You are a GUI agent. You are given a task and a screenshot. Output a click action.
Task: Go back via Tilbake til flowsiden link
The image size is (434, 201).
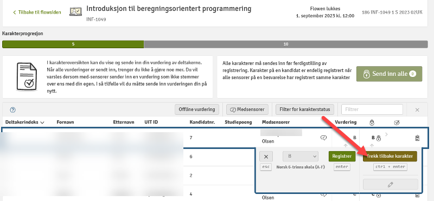pos(37,12)
